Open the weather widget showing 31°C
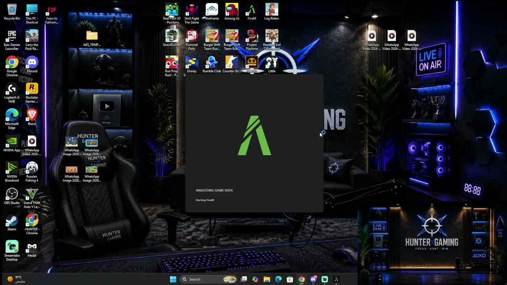Image resolution: width=507 pixels, height=285 pixels. click(x=16, y=279)
